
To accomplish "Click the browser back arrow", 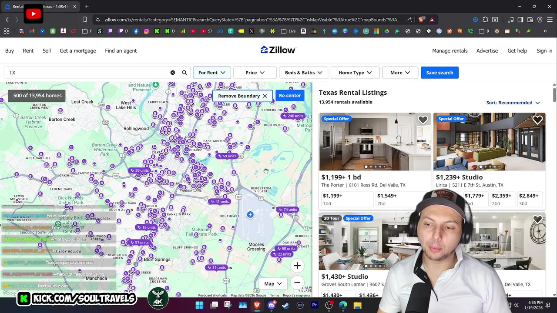I will [x=7, y=20].
